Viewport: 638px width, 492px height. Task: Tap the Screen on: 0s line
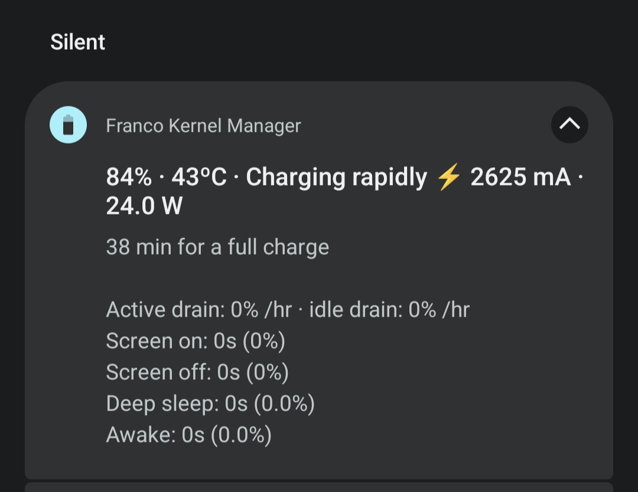click(x=196, y=341)
